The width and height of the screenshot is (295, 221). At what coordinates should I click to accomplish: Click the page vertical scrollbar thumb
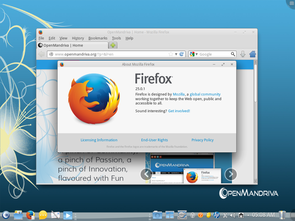(x=256, y=83)
